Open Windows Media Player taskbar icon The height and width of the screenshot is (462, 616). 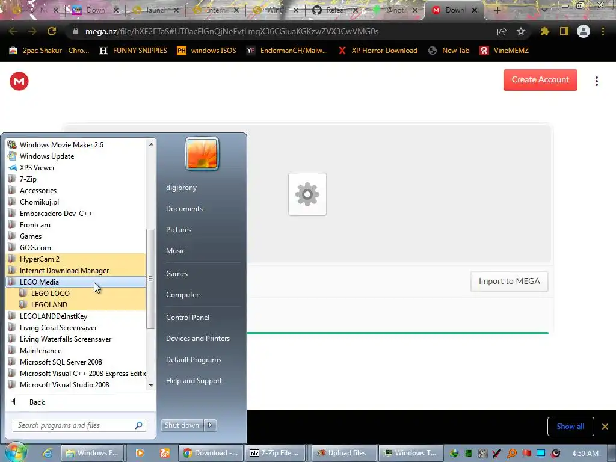140,453
